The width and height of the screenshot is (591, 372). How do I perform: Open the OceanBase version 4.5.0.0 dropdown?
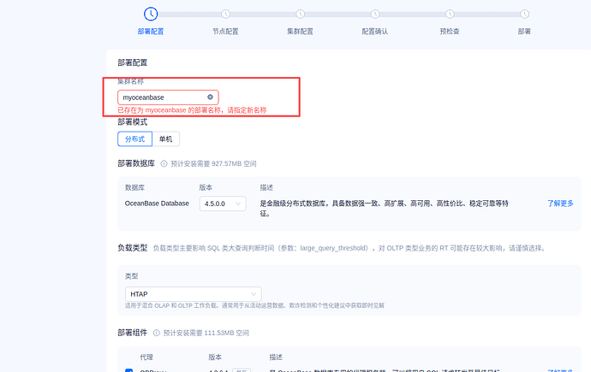(x=223, y=204)
